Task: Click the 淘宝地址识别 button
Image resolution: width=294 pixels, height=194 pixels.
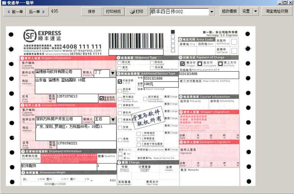Action: click(x=277, y=11)
